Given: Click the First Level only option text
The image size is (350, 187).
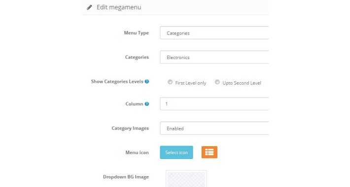Looking at the screenshot, I should click(191, 83).
